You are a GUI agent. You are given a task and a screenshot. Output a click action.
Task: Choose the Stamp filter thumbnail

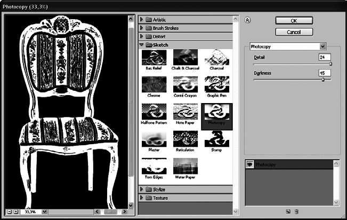click(x=217, y=139)
